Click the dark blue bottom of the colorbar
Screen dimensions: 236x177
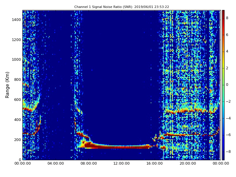(x=223, y=157)
